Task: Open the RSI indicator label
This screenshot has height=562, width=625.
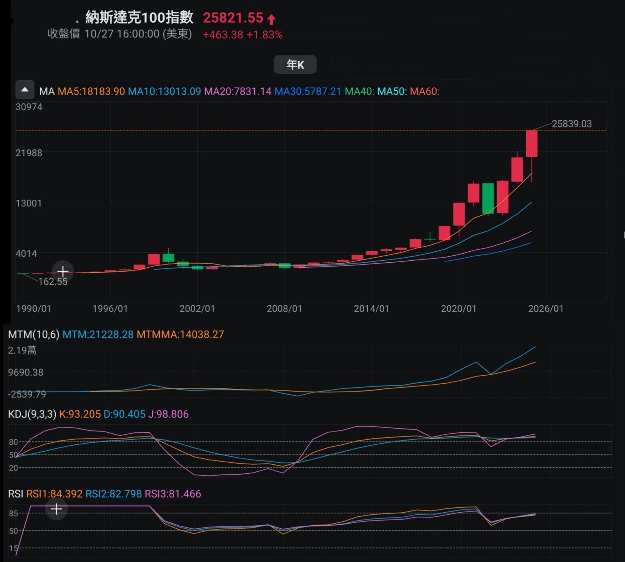Action: coord(16,494)
